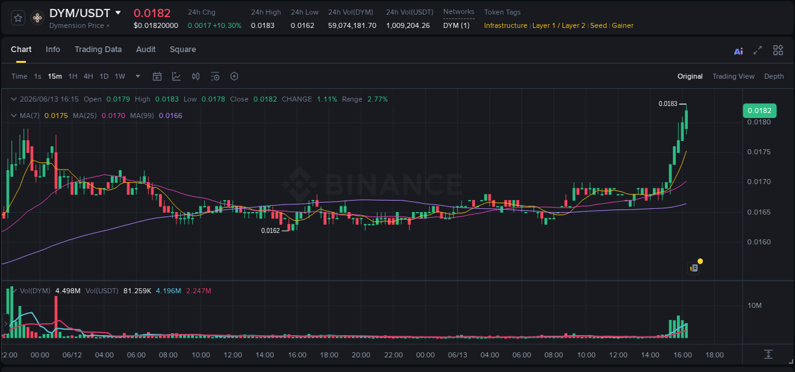Click the 24h Low value 0.0162
This screenshot has width=795, height=372.
pyautogui.click(x=302, y=25)
